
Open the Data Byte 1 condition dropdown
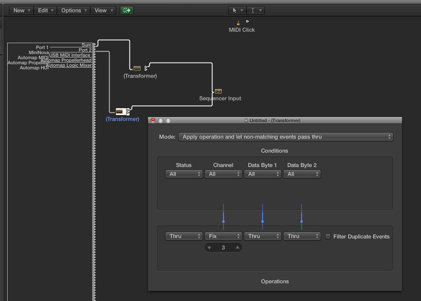tap(262, 174)
